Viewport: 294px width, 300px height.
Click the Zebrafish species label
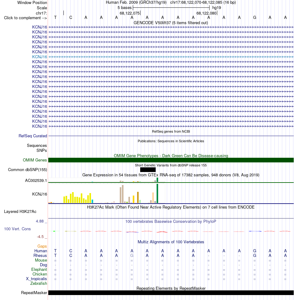point(39,283)
